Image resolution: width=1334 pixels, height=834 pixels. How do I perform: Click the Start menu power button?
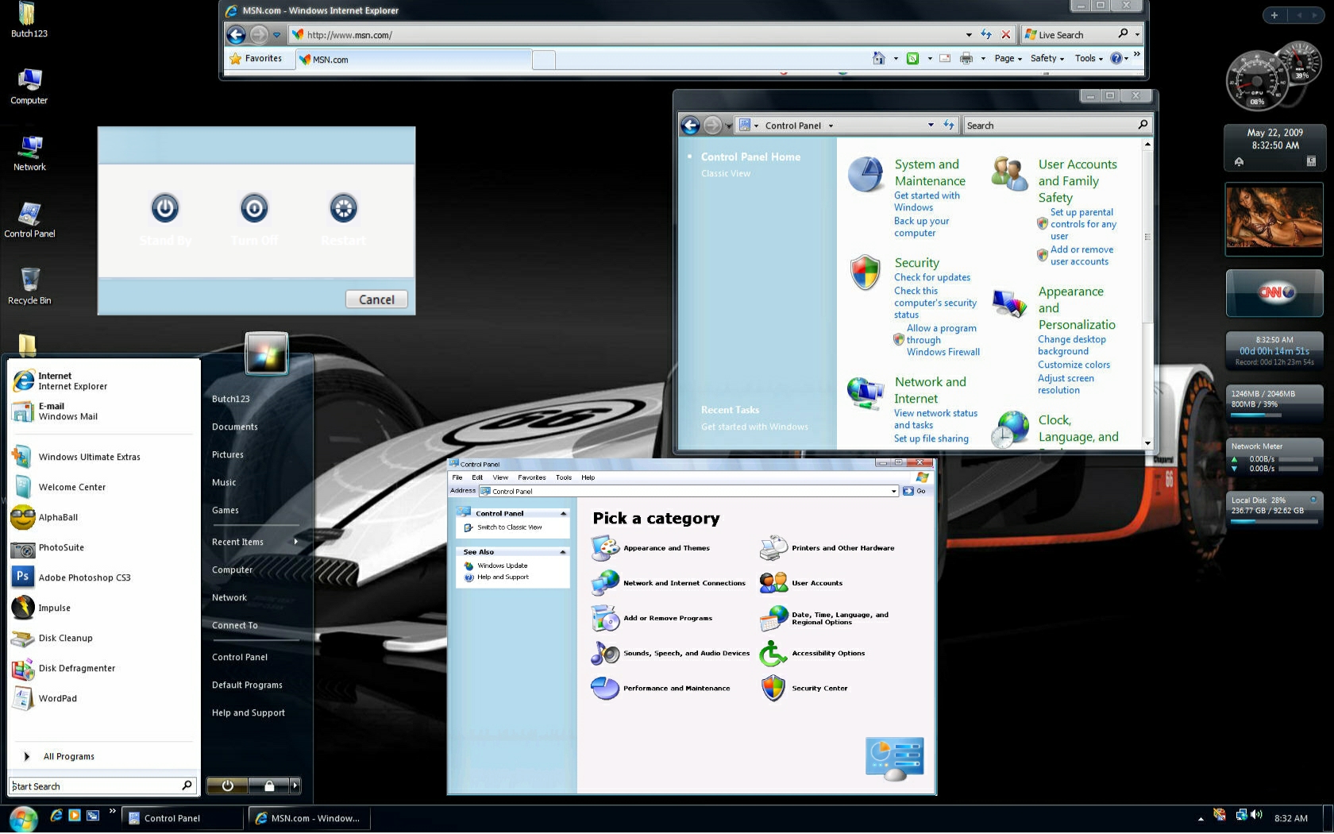[228, 786]
